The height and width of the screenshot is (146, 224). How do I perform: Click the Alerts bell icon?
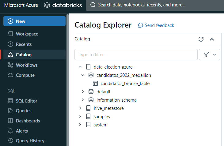click(x=10, y=131)
